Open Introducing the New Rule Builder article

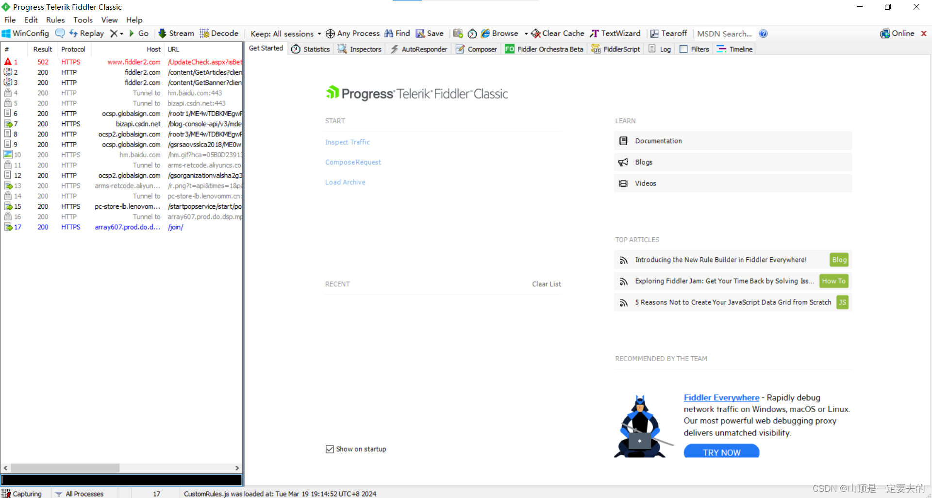tap(732, 260)
